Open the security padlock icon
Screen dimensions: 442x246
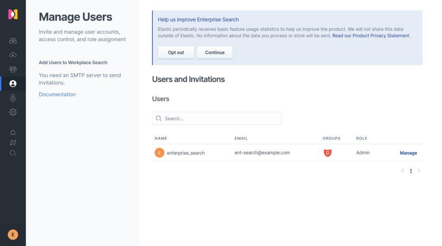[13, 98]
